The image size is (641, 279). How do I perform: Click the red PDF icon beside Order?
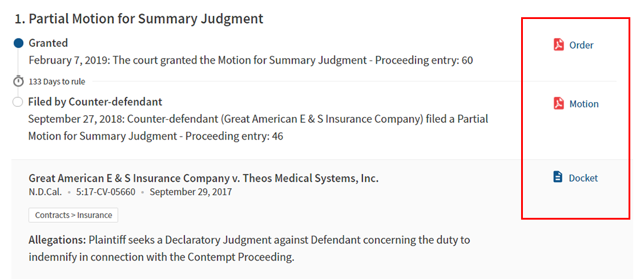pos(559,45)
